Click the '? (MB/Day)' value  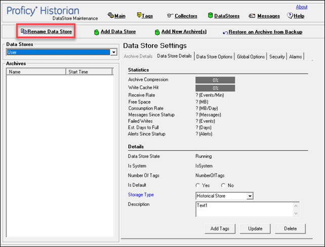pos(207,109)
